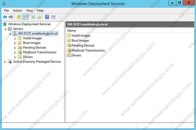
Task: Expand the Drivers tree node
Action: coord(15,57)
